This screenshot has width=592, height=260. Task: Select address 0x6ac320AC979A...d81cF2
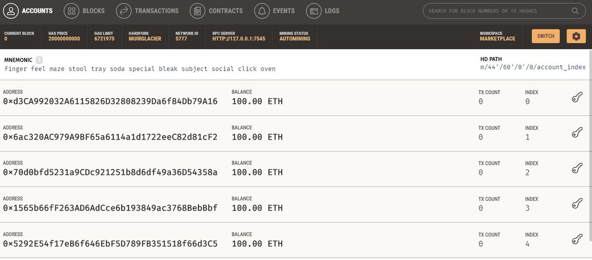click(110, 137)
